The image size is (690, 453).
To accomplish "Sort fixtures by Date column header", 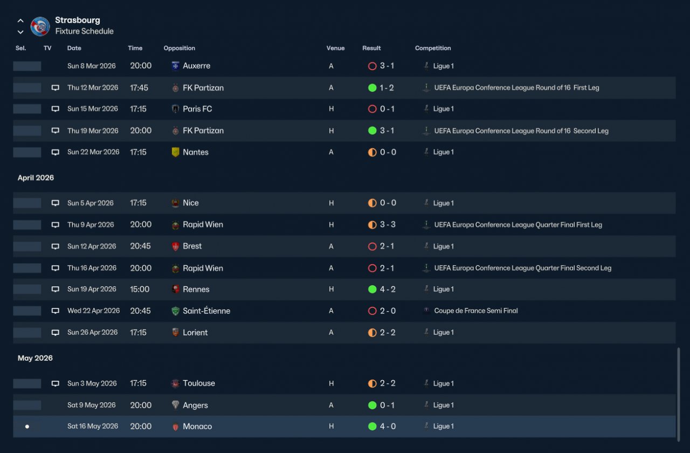I will [74, 48].
